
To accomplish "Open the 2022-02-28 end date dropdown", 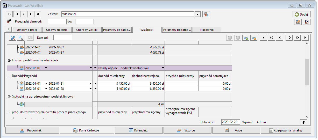I will tap(91, 89).
